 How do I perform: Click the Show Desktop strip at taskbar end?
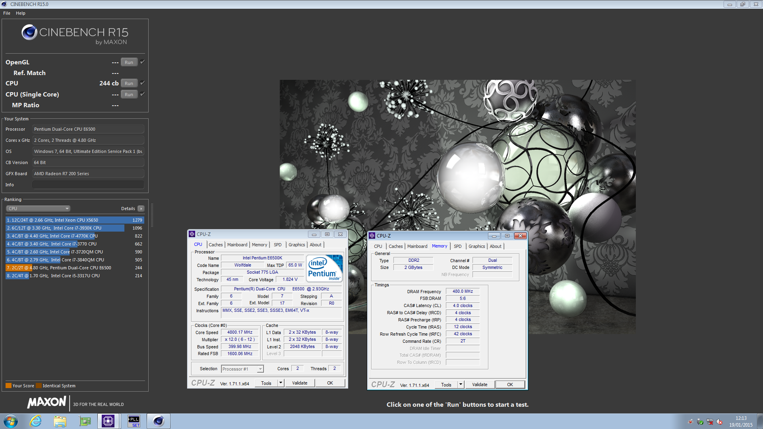[760, 421]
